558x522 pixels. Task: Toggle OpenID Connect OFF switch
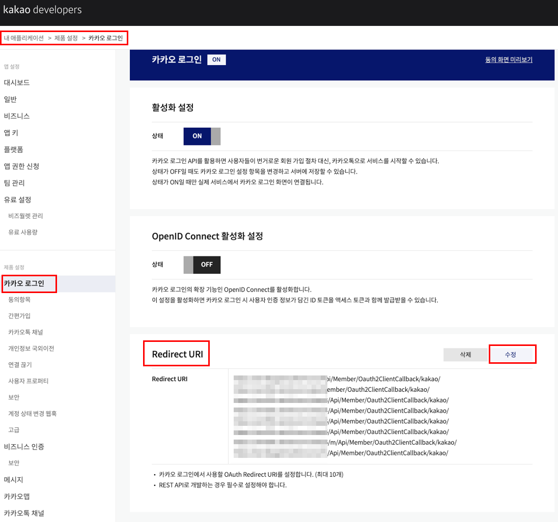202,265
